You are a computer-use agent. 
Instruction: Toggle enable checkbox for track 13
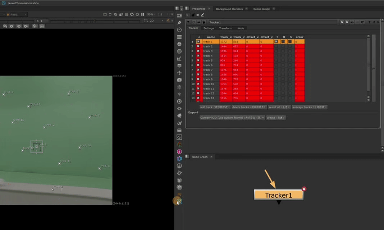click(198, 98)
